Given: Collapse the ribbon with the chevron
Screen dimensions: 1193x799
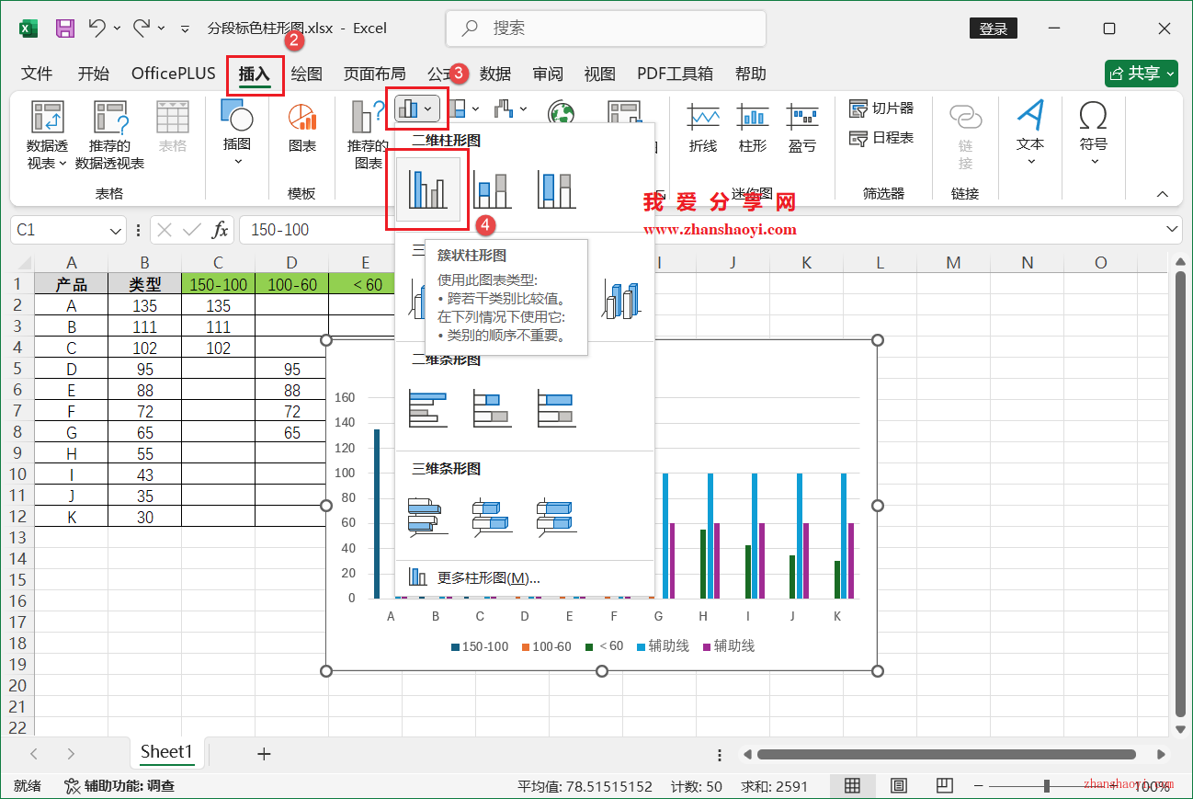Looking at the screenshot, I should [1163, 193].
